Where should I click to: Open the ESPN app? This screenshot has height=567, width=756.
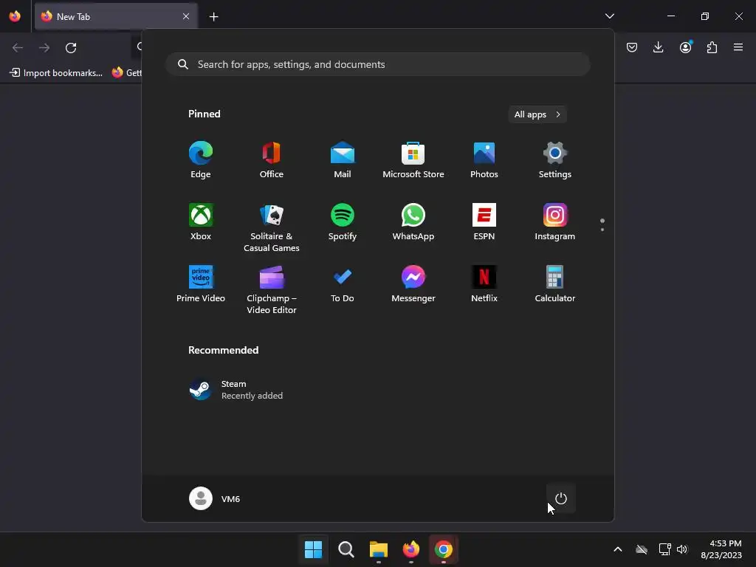click(x=484, y=221)
